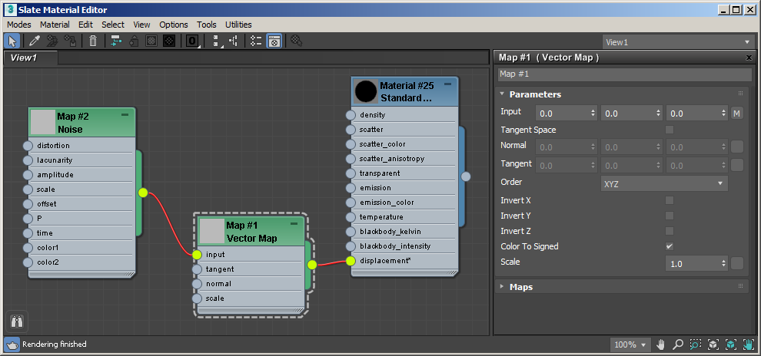Click the Vector Map output socket

312,265
